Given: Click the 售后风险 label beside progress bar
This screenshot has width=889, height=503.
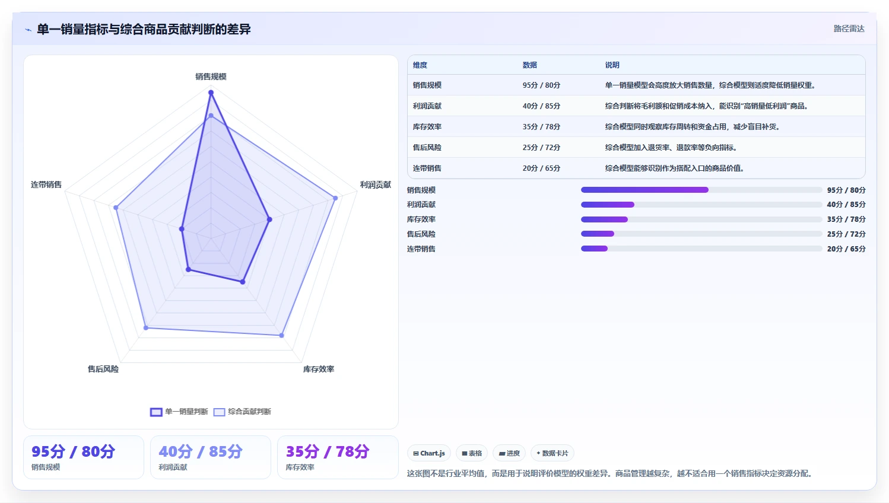Looking at the screenshot, I should click(x=421, y=234).
